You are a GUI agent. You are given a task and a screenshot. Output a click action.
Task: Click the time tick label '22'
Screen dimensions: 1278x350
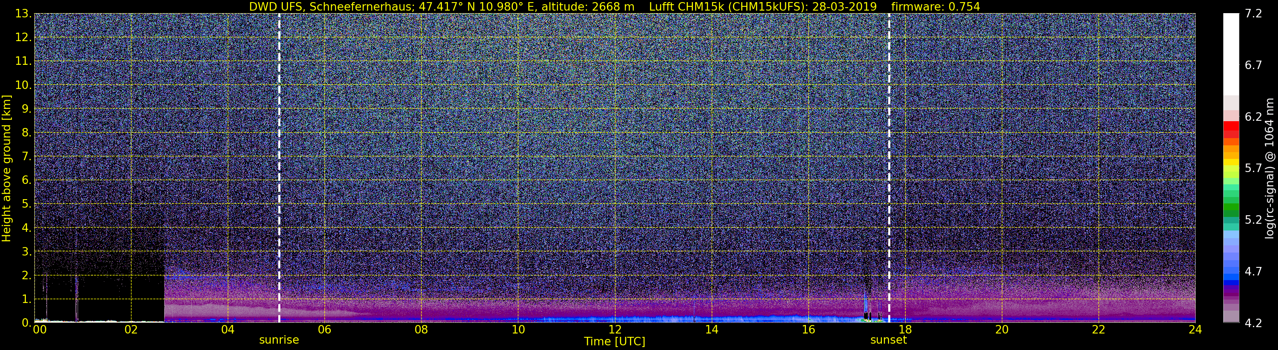(x=1099, y=330)
